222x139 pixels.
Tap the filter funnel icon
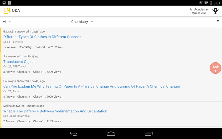(218, 21)
